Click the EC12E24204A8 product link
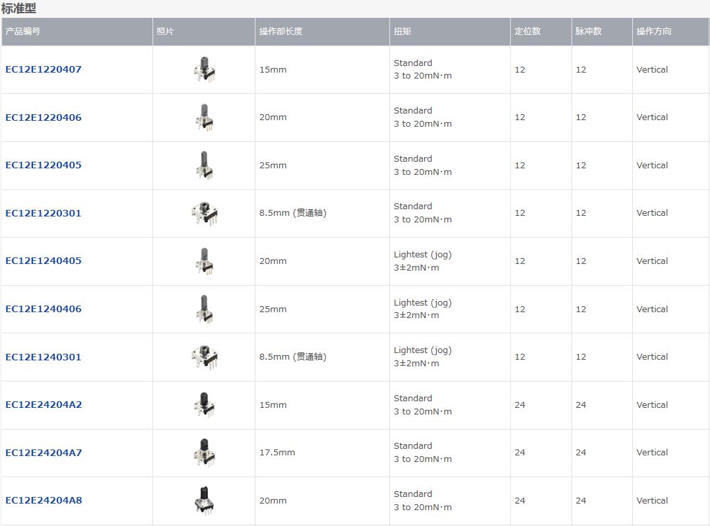Screen dimensions: 710x526 click(x=44, y=500)
